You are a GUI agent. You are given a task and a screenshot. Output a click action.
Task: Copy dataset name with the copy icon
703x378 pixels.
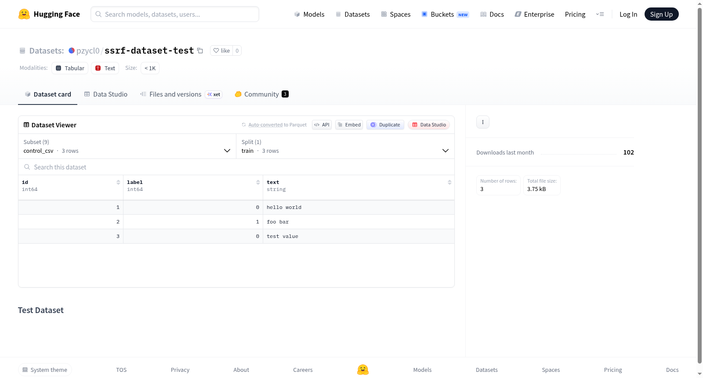[200, 50]
